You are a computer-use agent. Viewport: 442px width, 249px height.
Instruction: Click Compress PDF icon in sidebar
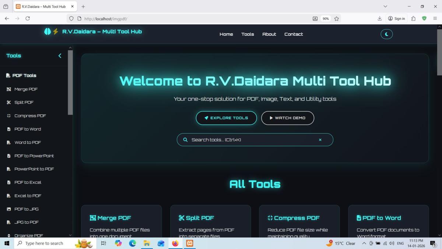(9, 116)
